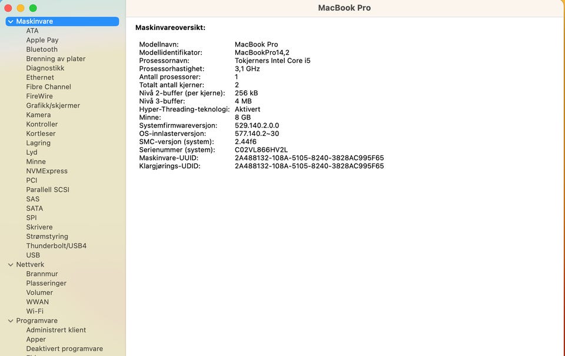Open FireWire in the sidebar
565x356 pixels.
[39, 96]
